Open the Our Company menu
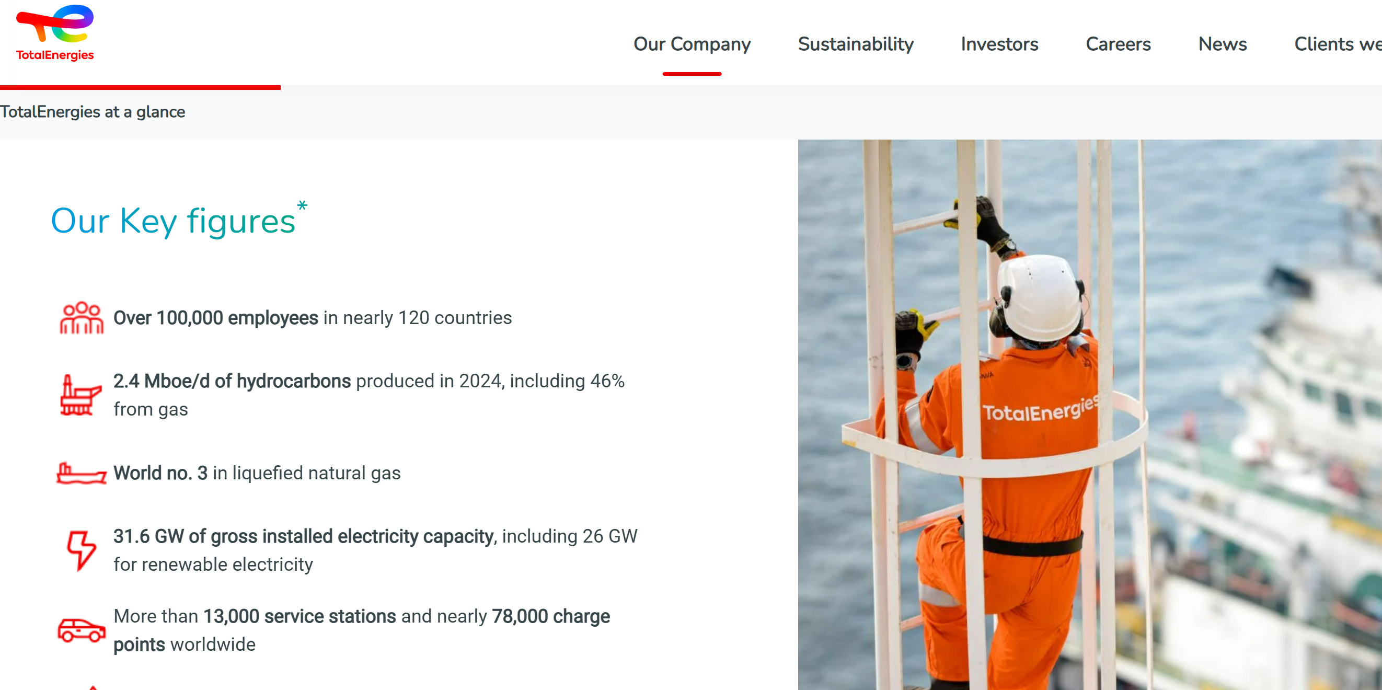 tap(692, 44)
